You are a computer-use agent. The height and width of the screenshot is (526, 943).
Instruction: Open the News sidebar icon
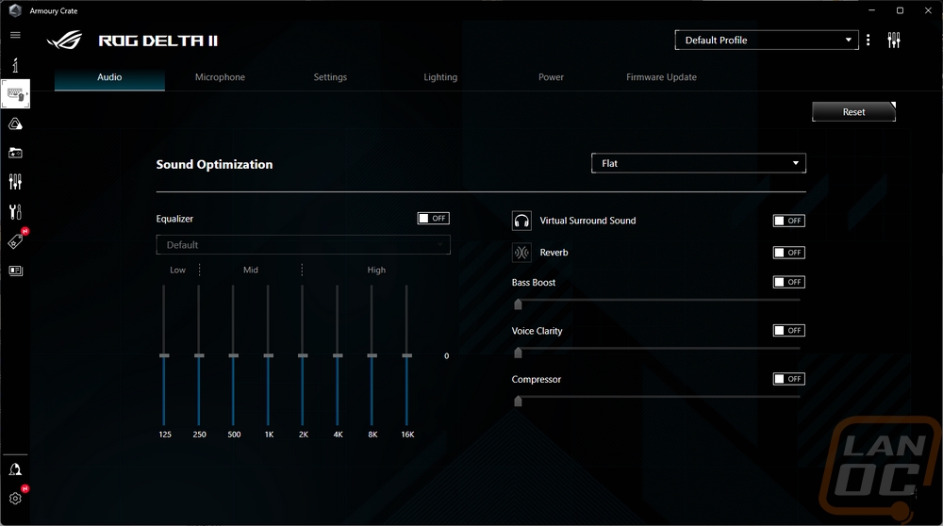(15, 271)
